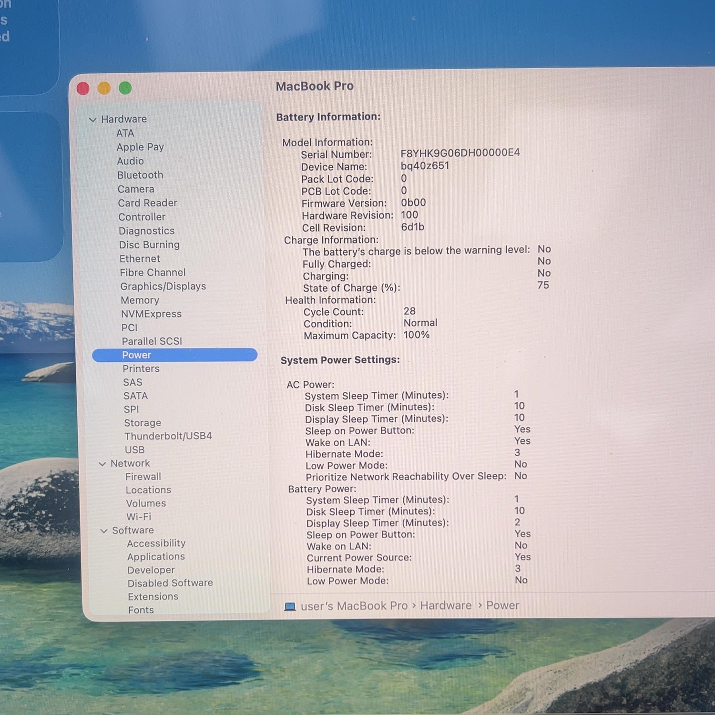Maximize the window with green button

click(125, 88)
